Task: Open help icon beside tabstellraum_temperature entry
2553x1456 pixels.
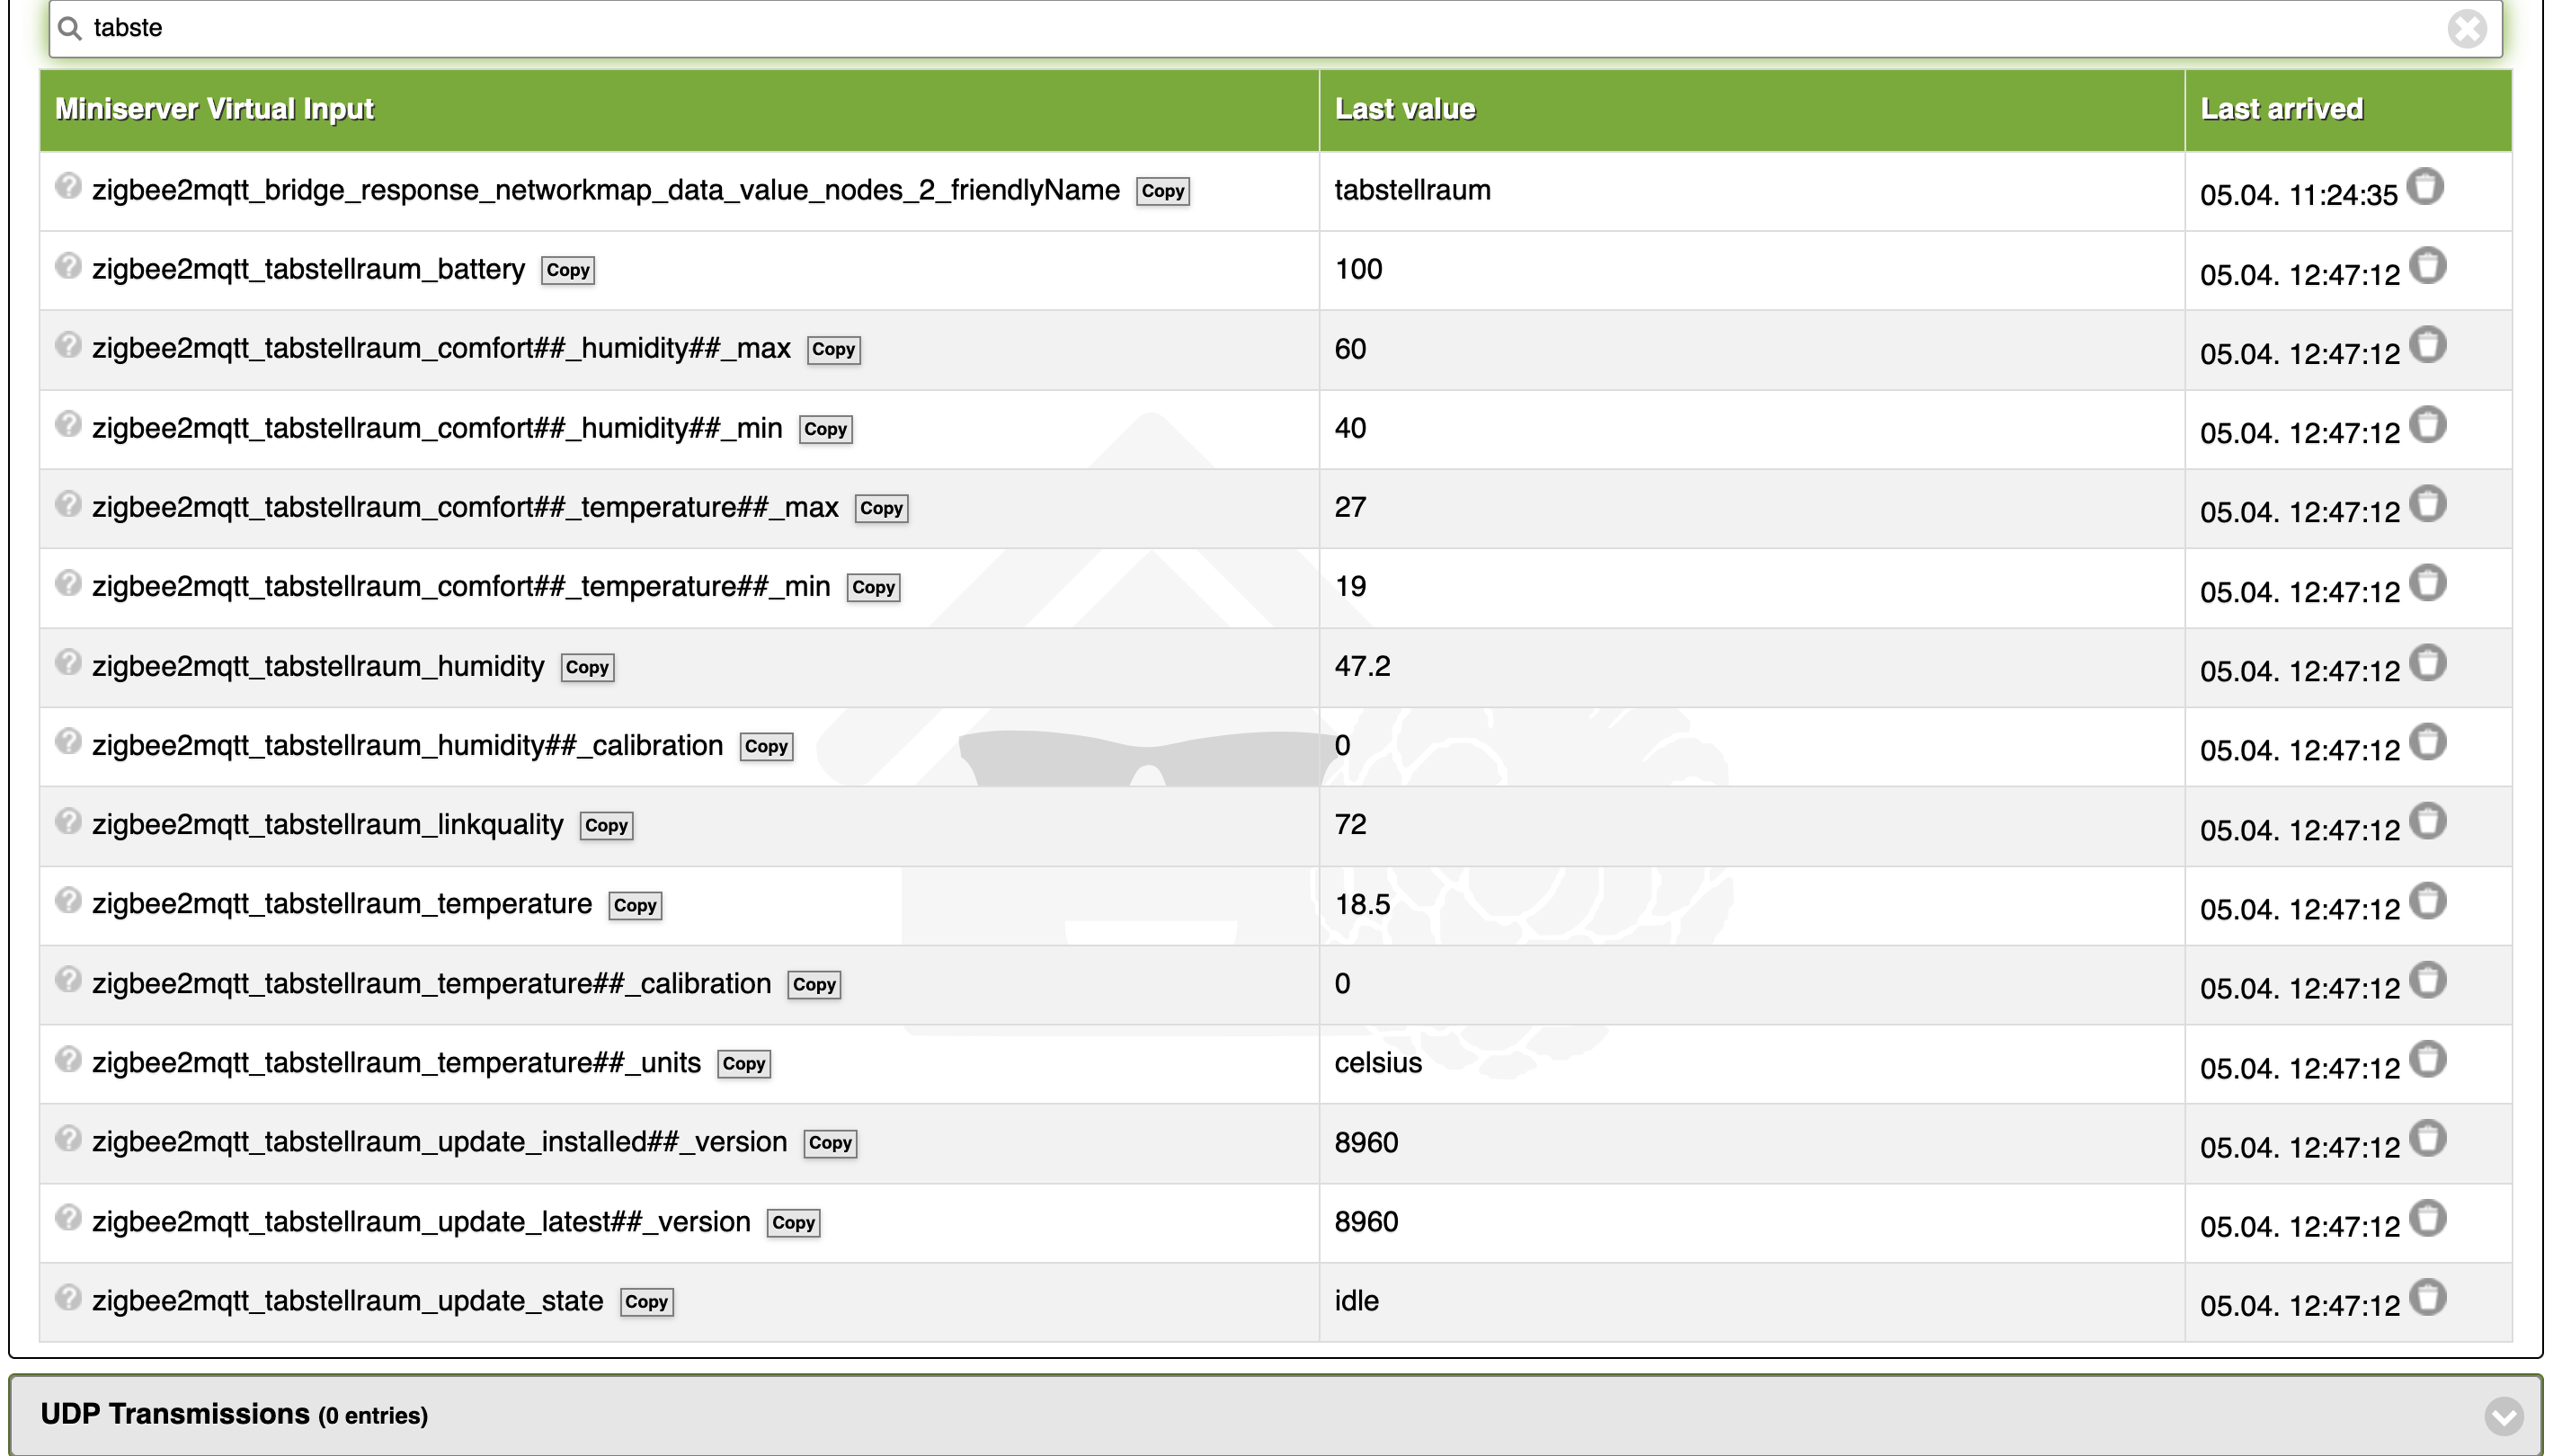Action: (68, 901)
